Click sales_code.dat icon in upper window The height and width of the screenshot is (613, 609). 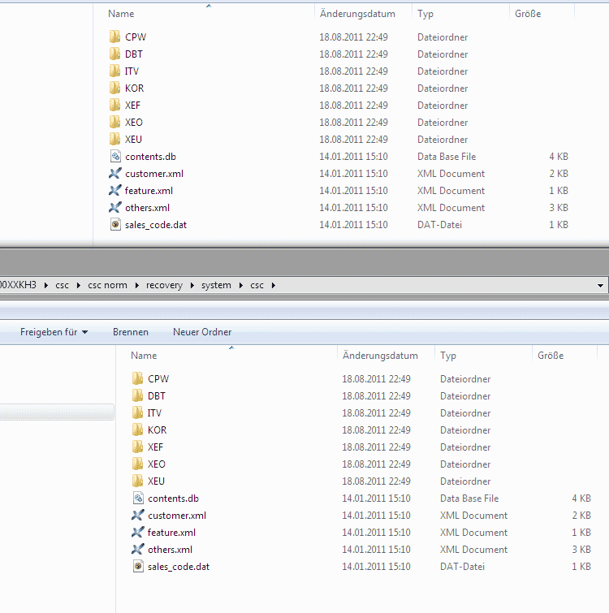point(115,224)
